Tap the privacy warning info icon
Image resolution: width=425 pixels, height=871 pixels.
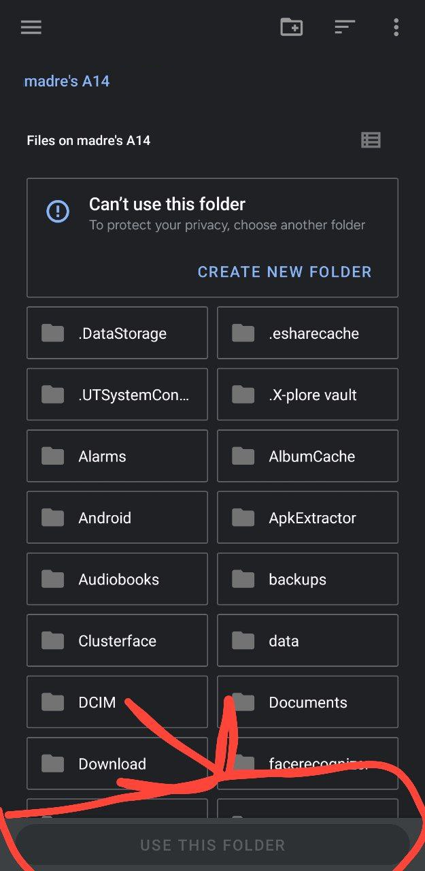[58, 211]
